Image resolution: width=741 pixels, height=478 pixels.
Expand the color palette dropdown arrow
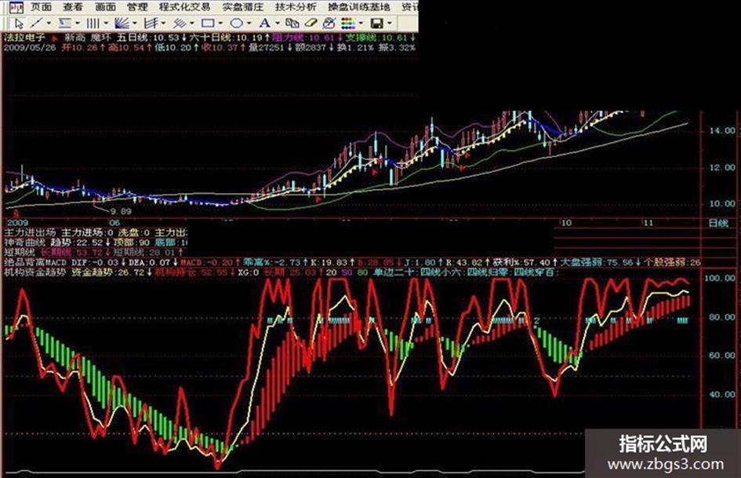tap(361, 24)
